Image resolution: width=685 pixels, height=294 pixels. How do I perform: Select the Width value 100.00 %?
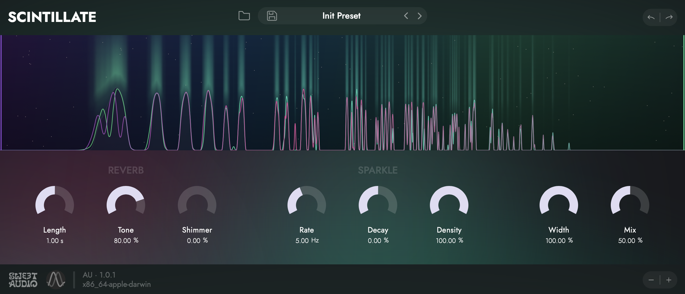(559, 241)
